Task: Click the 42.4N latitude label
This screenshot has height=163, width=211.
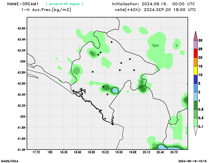Action: coord(21,94)
